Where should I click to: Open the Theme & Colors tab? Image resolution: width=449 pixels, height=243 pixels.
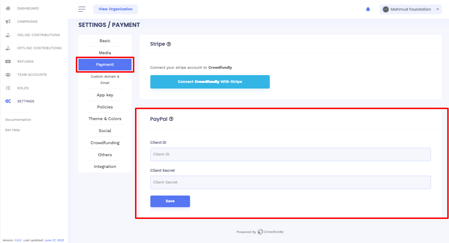[x=105, y=119]
